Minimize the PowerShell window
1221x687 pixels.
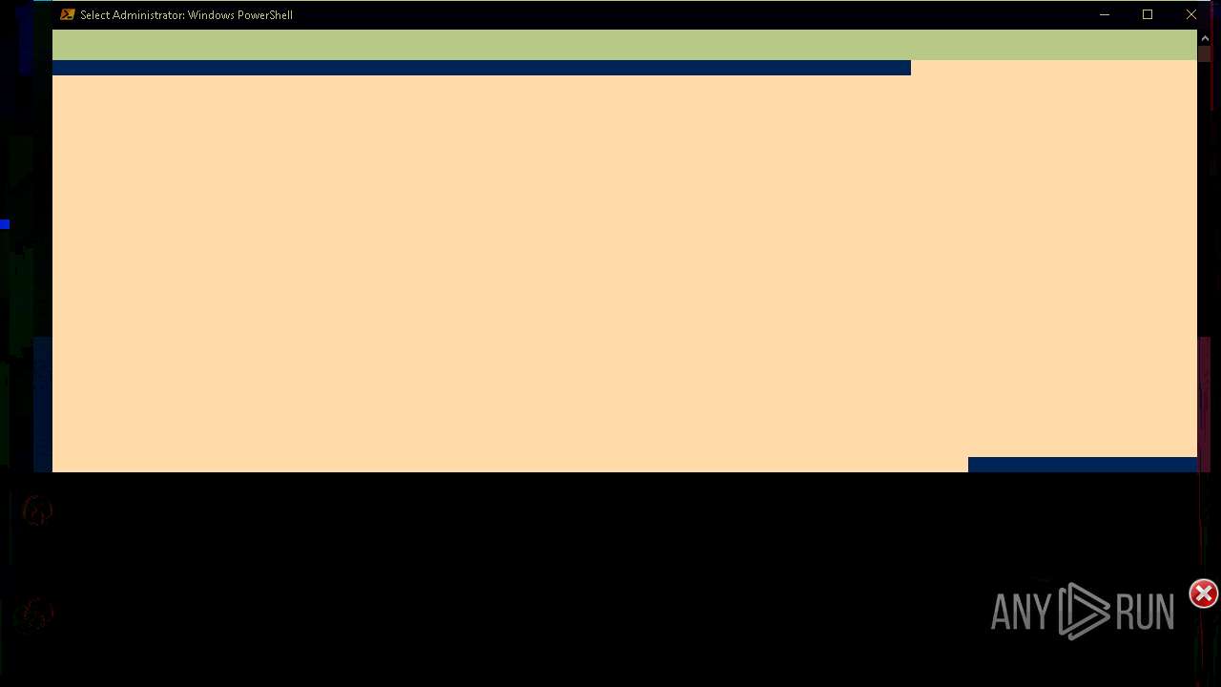[x=1105, y=14]
